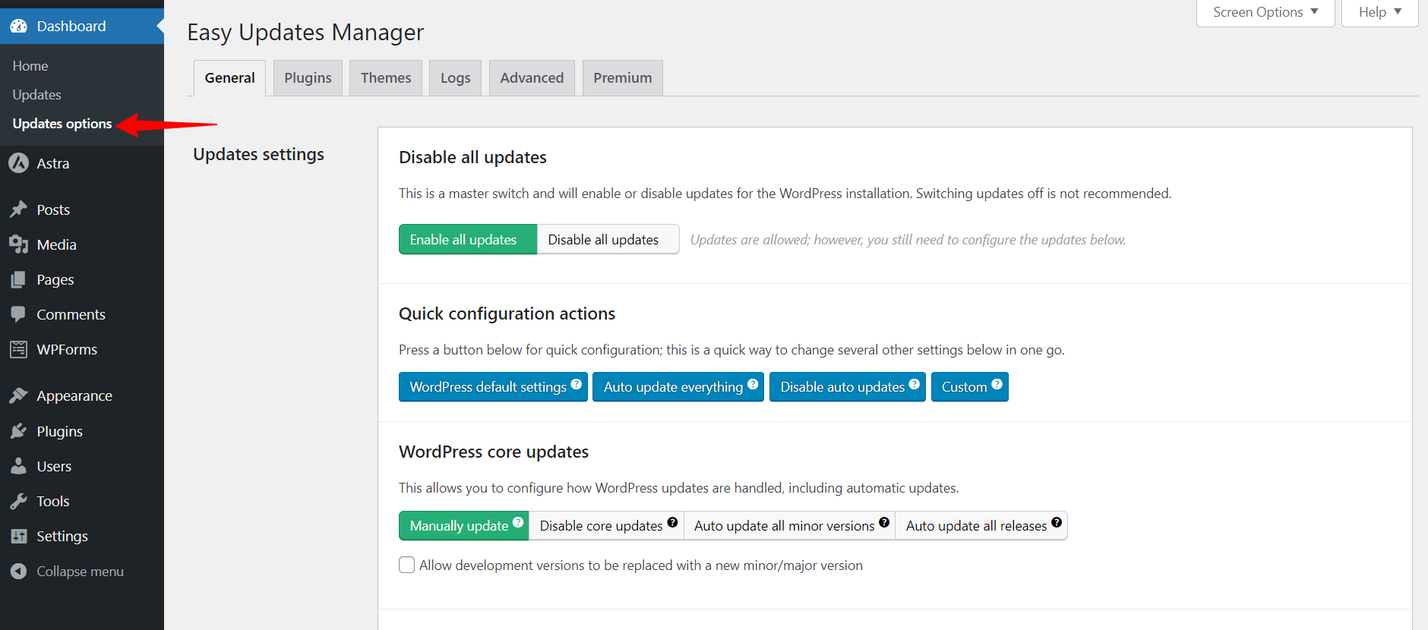Click the Appearance paintbrush icon
Image resolution: width=1428 pixels, height=630 pixels.
tap(19, 395)
